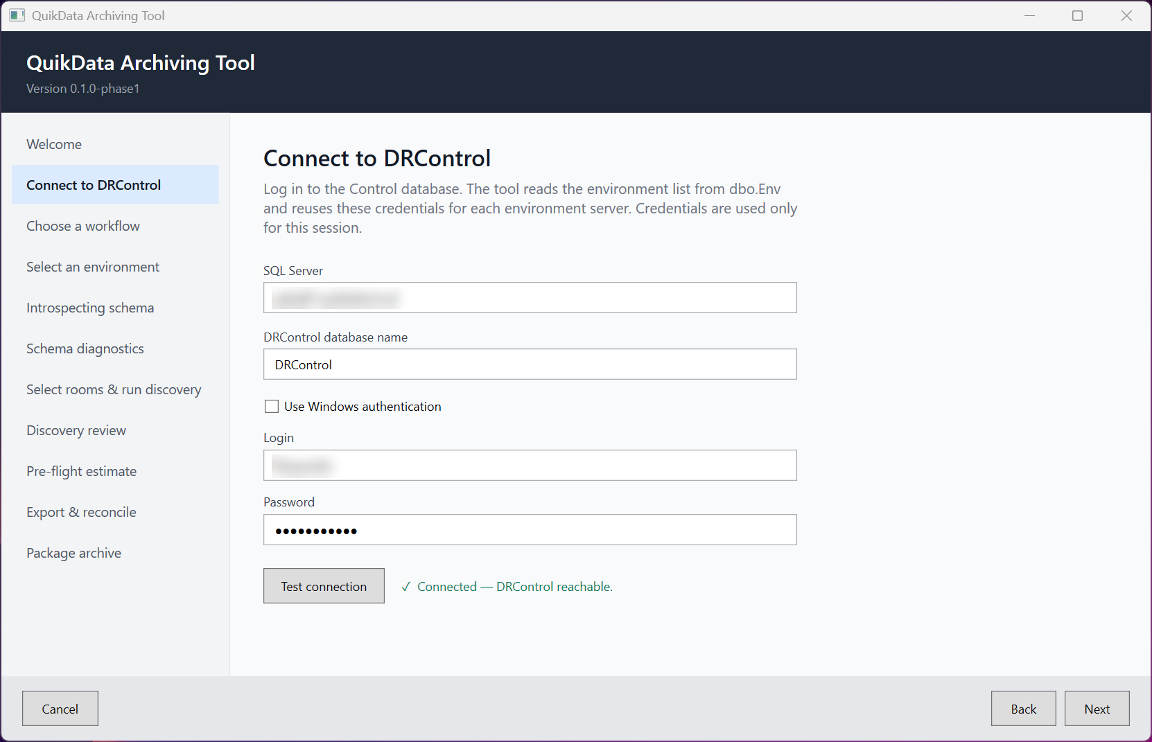1152x742 pixels.
Task: Open Schema diagnostics step
Action: click(x=115, y=348)
